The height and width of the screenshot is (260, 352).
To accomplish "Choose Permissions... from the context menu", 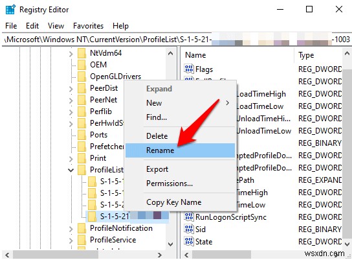I will point(181,183).
